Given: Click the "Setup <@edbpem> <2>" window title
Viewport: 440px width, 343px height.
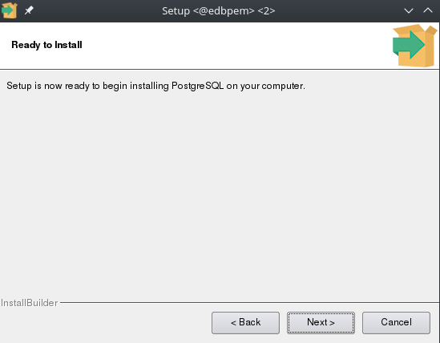Looking at the screenshot, I should click(219, 11).
